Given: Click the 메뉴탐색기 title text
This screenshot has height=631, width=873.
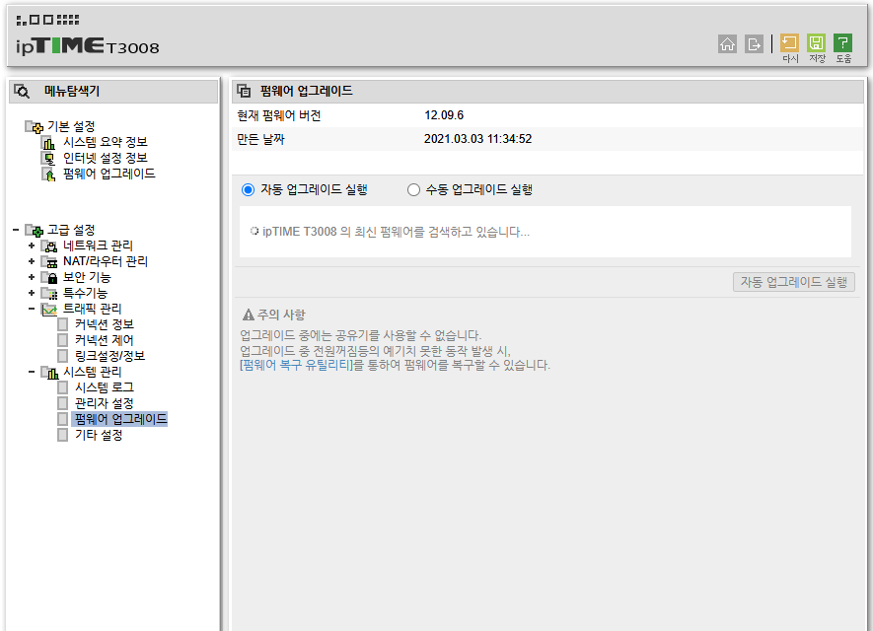Looking at the screenshot, I should click(72, 92).
